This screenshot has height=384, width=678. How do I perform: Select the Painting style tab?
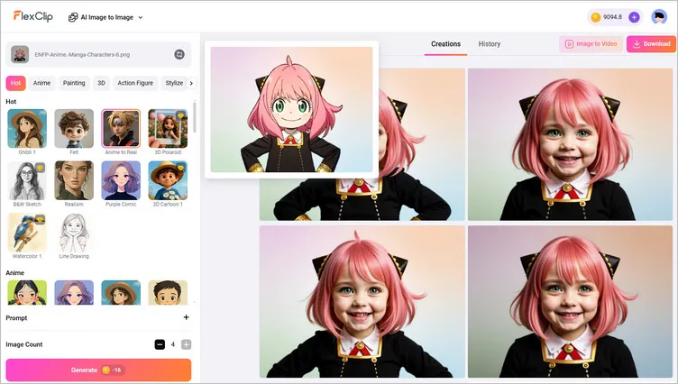click(74, 83)
